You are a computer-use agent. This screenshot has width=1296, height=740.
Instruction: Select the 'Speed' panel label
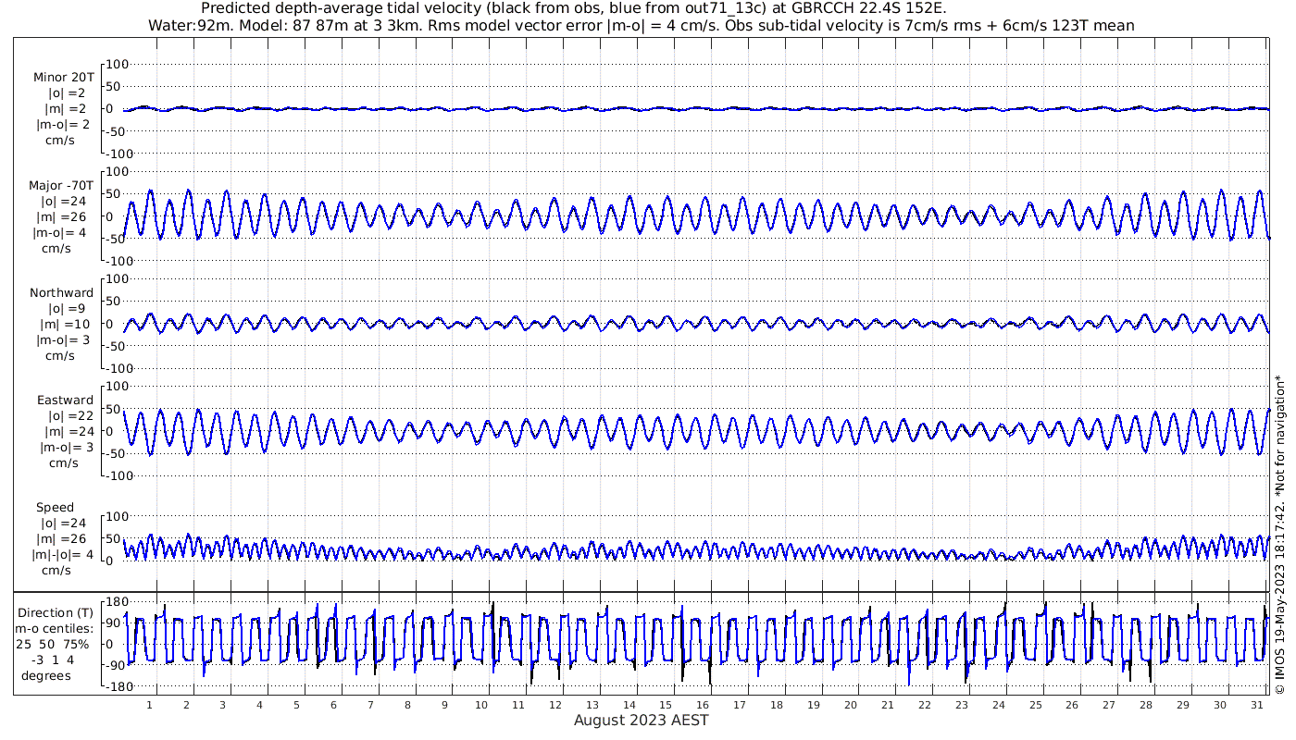tap(55, 508)
